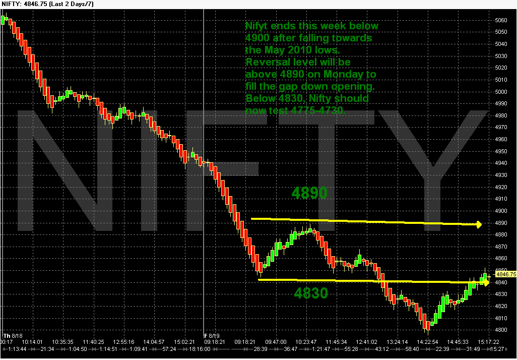
Task: Select the 10:35:35 time label
Action: coord(62,342)
